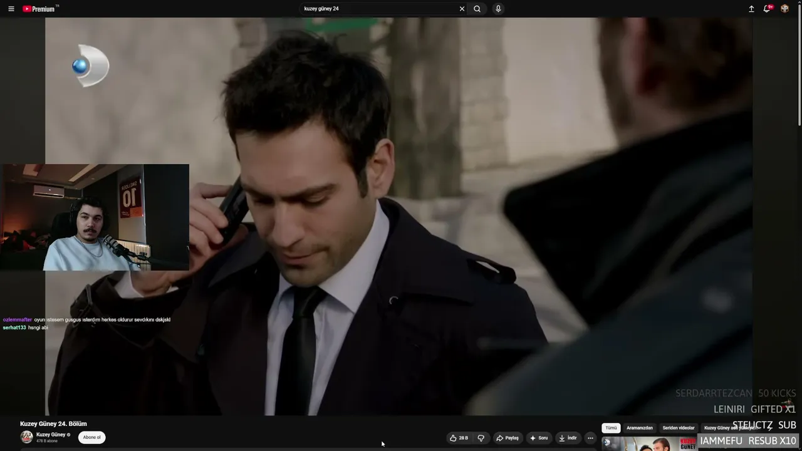Open the upload/create video icon
The image size is (802, 451).
[751, 9]
